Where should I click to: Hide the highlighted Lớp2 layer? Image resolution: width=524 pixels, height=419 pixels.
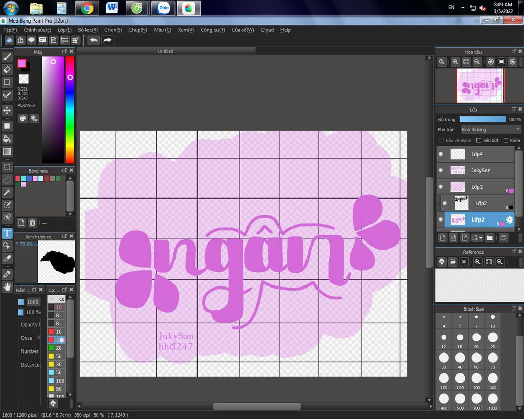(x=441, y=219)
